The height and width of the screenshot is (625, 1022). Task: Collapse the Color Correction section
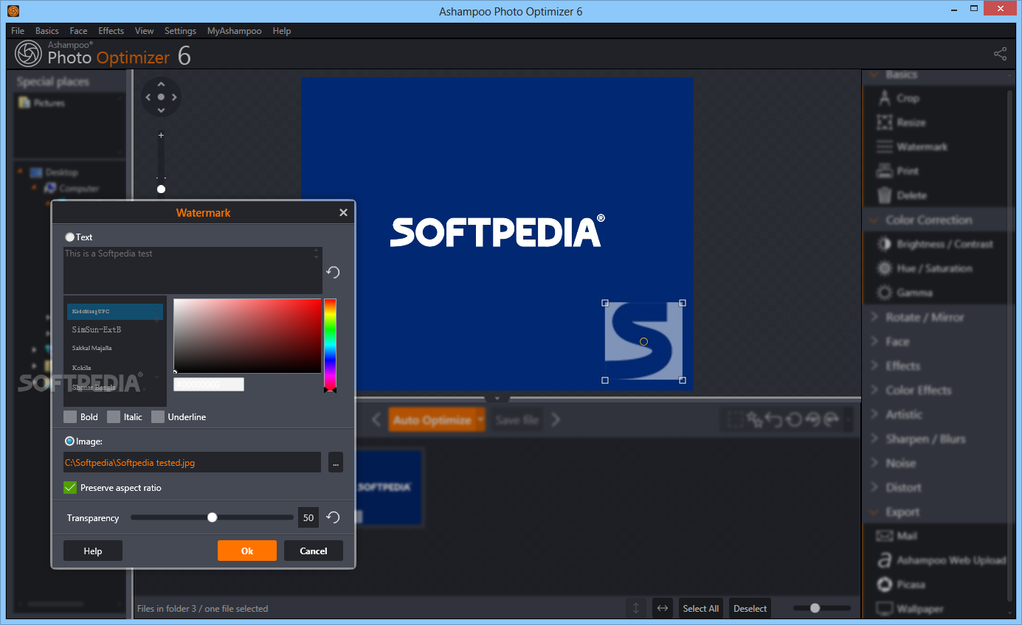pos(875,220)
